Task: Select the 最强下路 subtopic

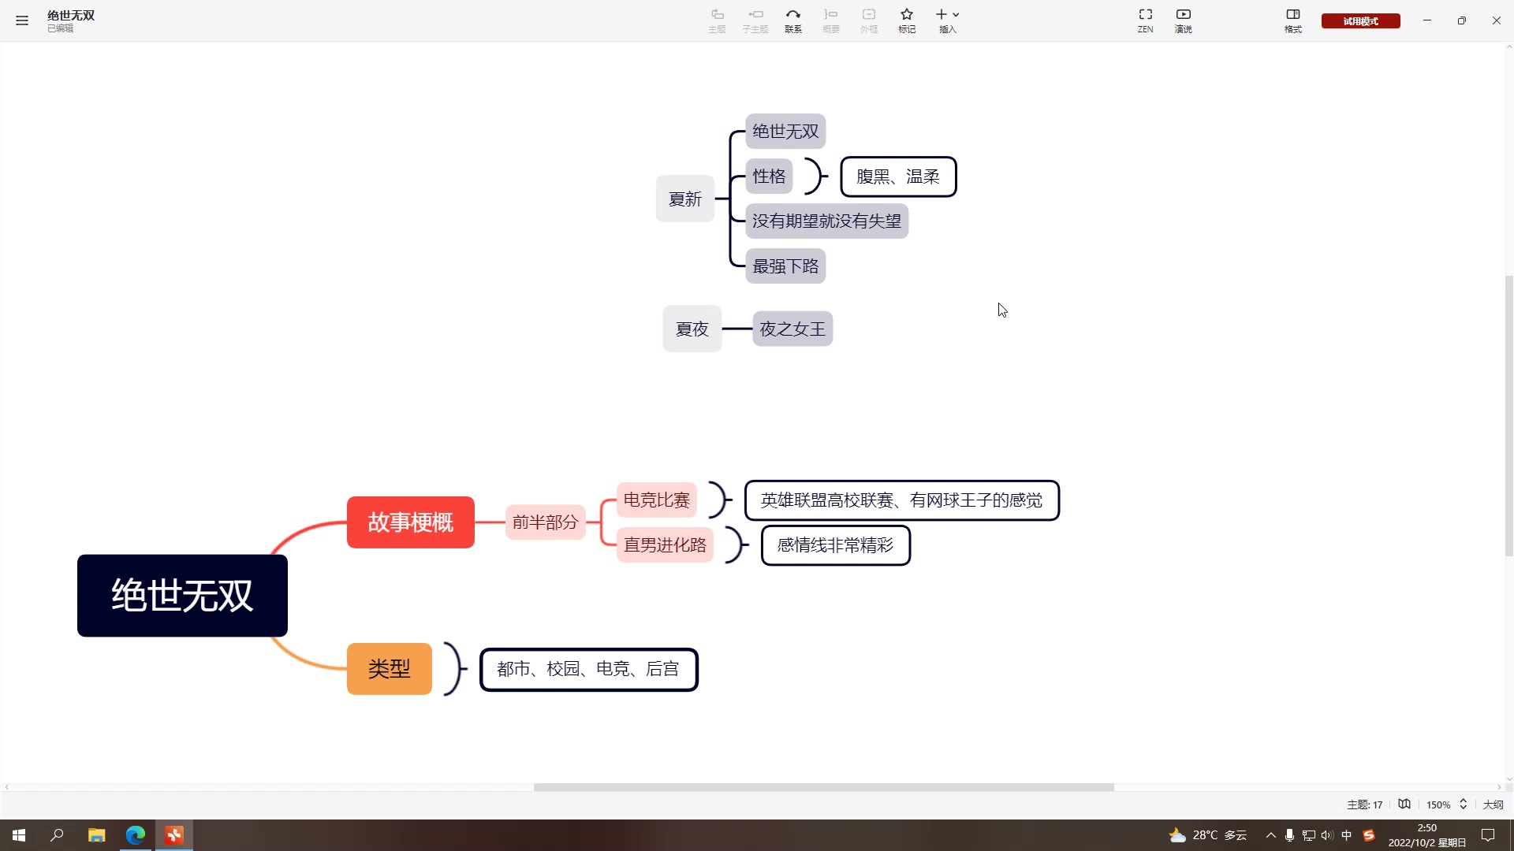Action: tap(785, 266)
